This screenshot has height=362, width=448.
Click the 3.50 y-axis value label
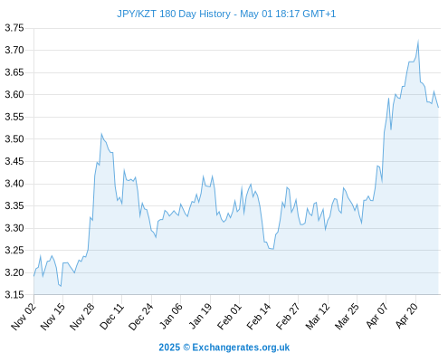[x=14, y=139]
